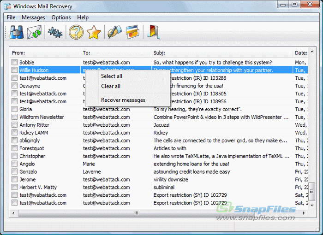323x235 pixels.
Task: Check the Antony Ritter checkbox
Action: 14,125
